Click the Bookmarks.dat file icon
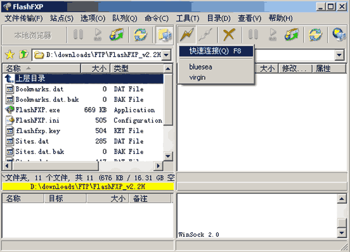This screenshot has width=350, height=252. click(10, 89)
